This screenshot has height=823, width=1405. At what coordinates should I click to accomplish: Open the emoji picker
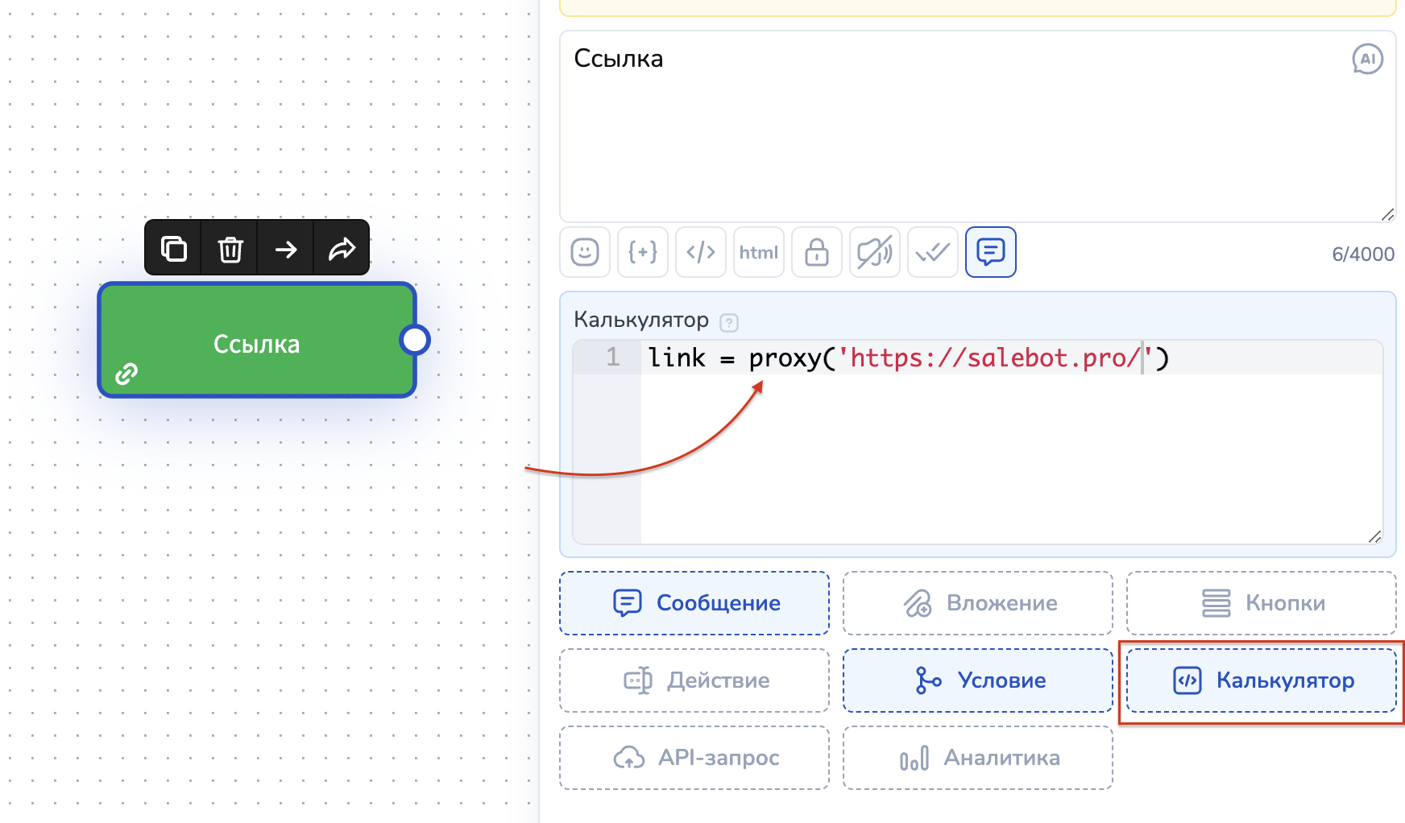[x=585, y=252]
